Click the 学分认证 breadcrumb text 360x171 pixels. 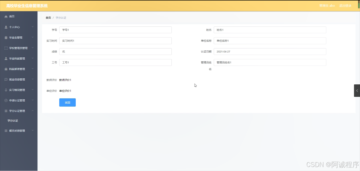(61, 18)
